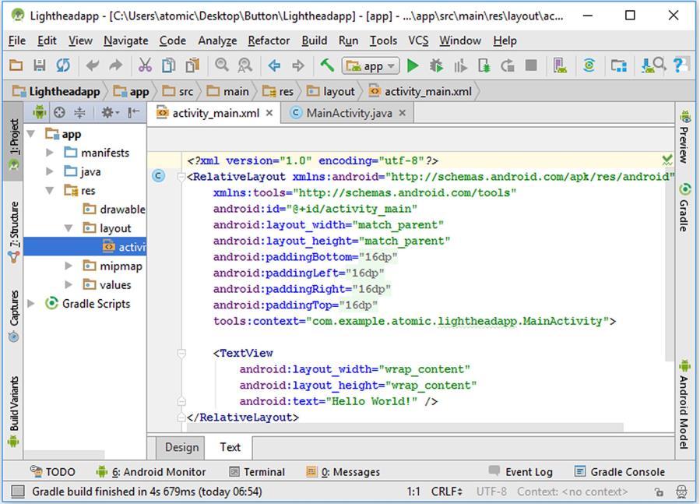Toggle the Captures tool window
700x504 pixels.
coord(14,315)
